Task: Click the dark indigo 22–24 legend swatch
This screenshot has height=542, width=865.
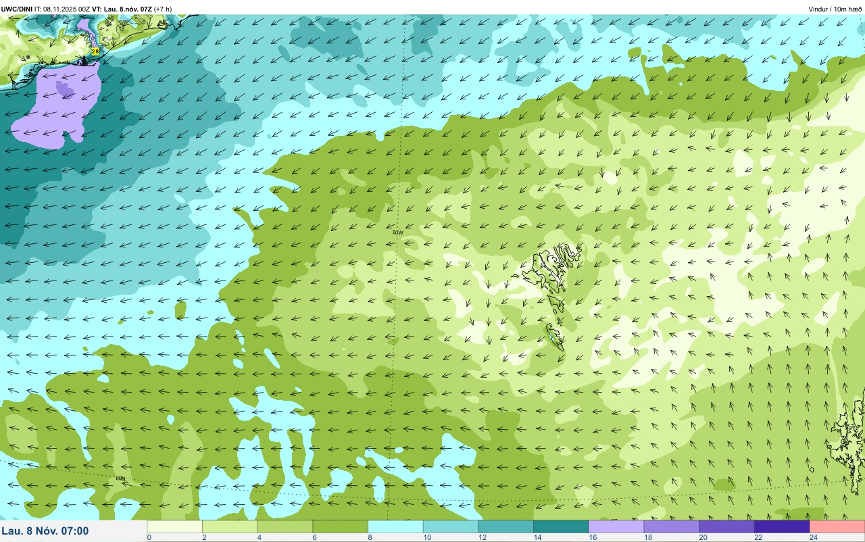Action: click(782, 526)
